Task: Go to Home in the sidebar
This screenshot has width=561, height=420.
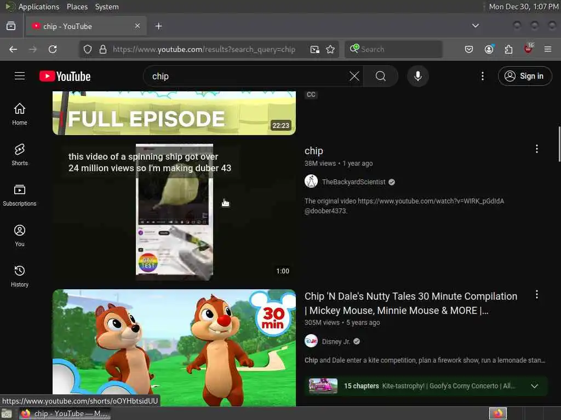Action: coord(20,114)
